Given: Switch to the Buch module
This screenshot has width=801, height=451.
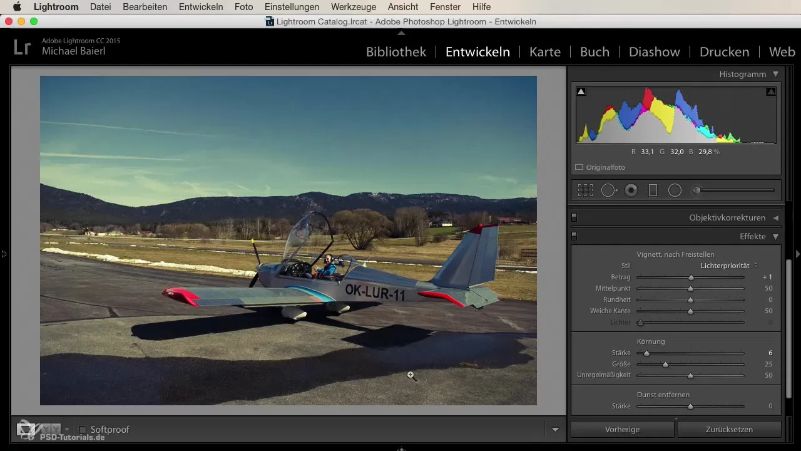Looking at the screenshot, I should (594, 52).
